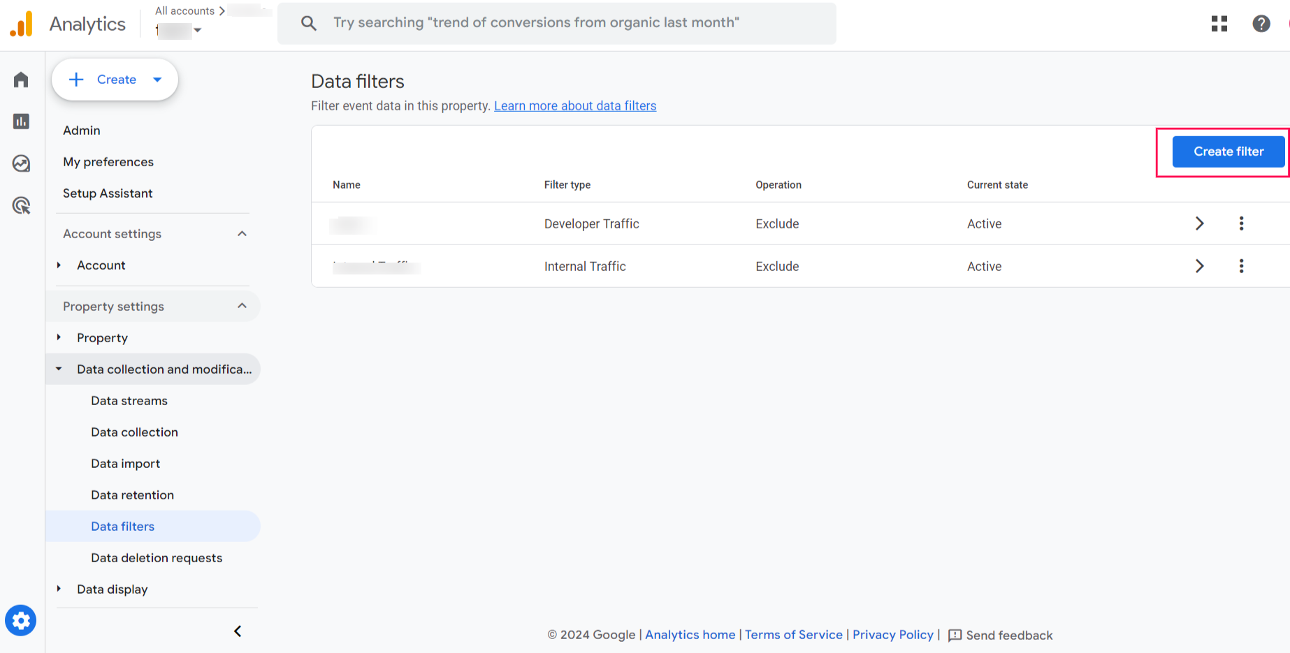Screen dimensions: 1290x653
Task: Select My preferences in side menu
Action: point(108,162)
